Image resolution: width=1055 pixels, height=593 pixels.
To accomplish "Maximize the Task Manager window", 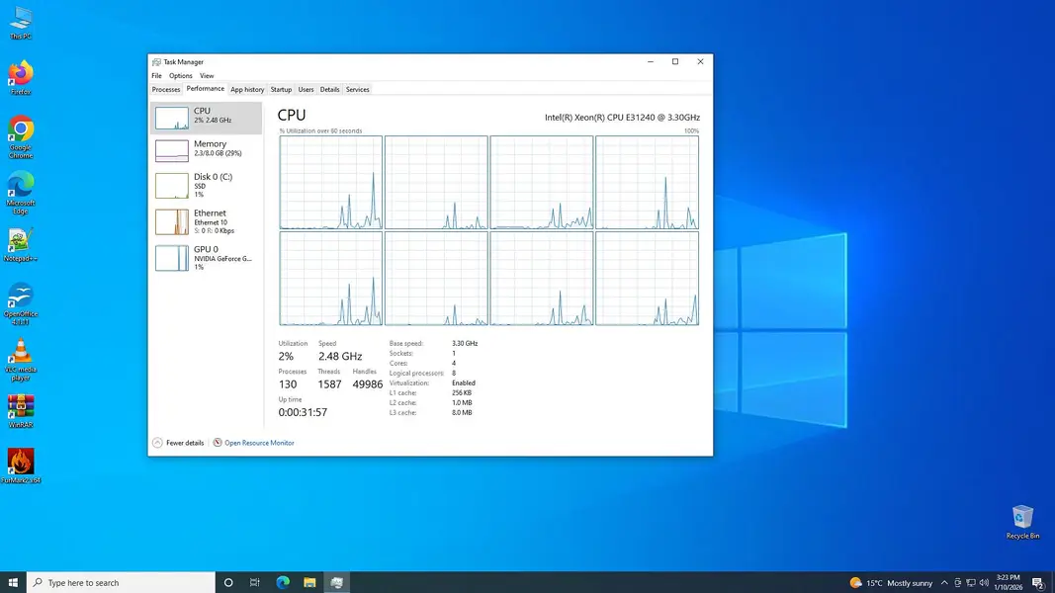I will 675,62.
